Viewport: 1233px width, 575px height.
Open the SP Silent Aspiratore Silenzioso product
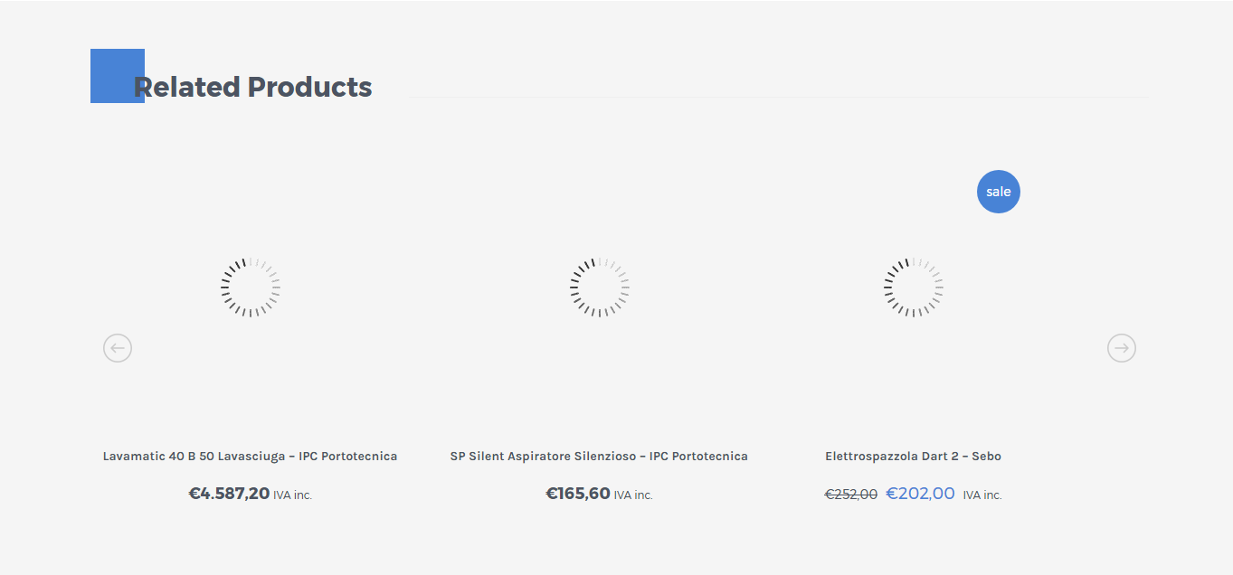pos(599,457)
